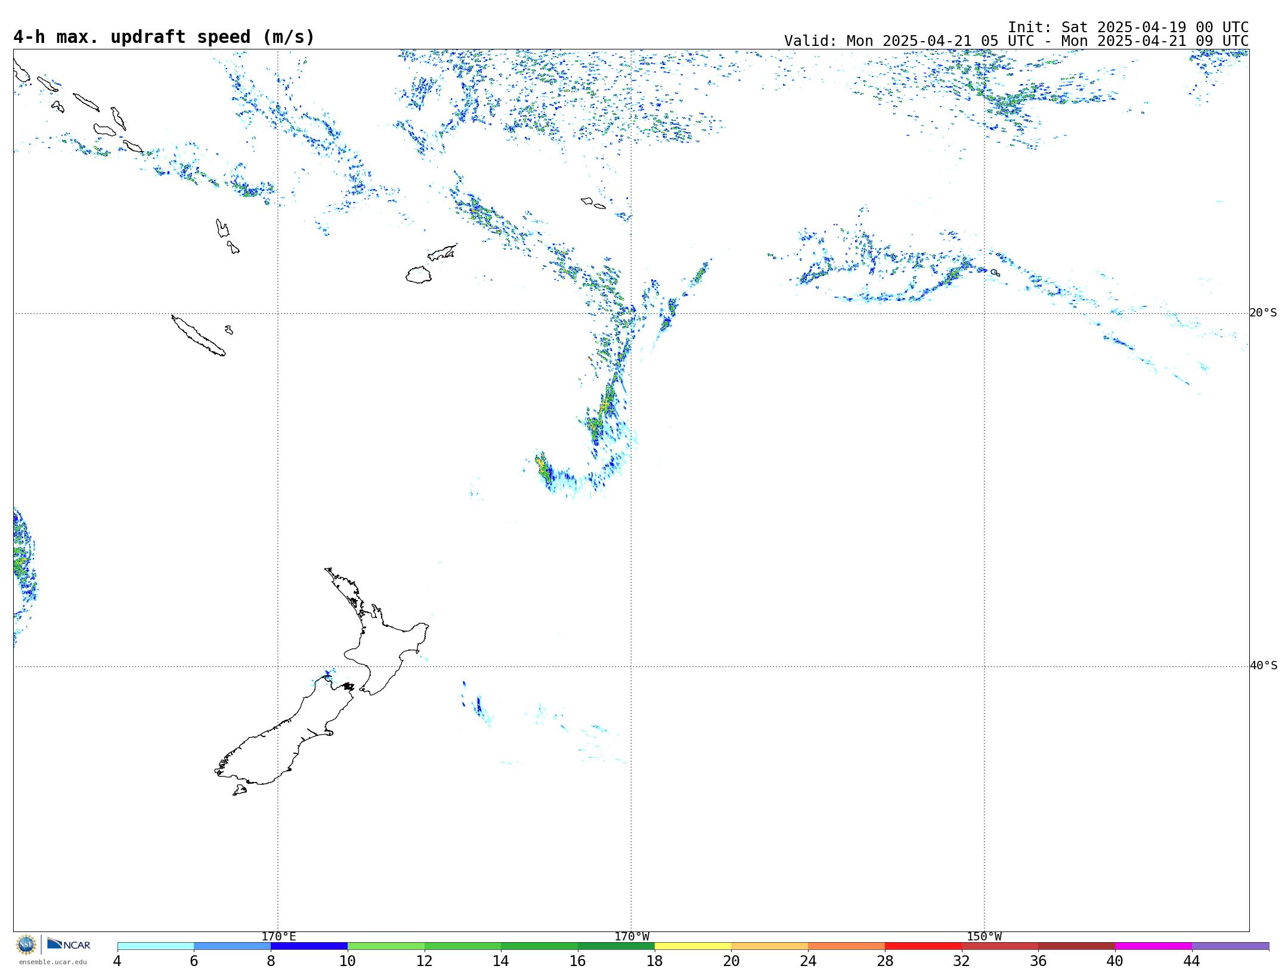Pick the green 12-14 color swatch
This screenshot has width=1288, height=969.
click(x=463, y=946)
